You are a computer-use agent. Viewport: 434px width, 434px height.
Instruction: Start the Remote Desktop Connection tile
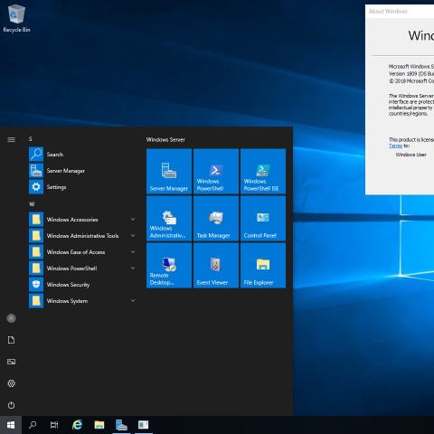click(169, 265)
